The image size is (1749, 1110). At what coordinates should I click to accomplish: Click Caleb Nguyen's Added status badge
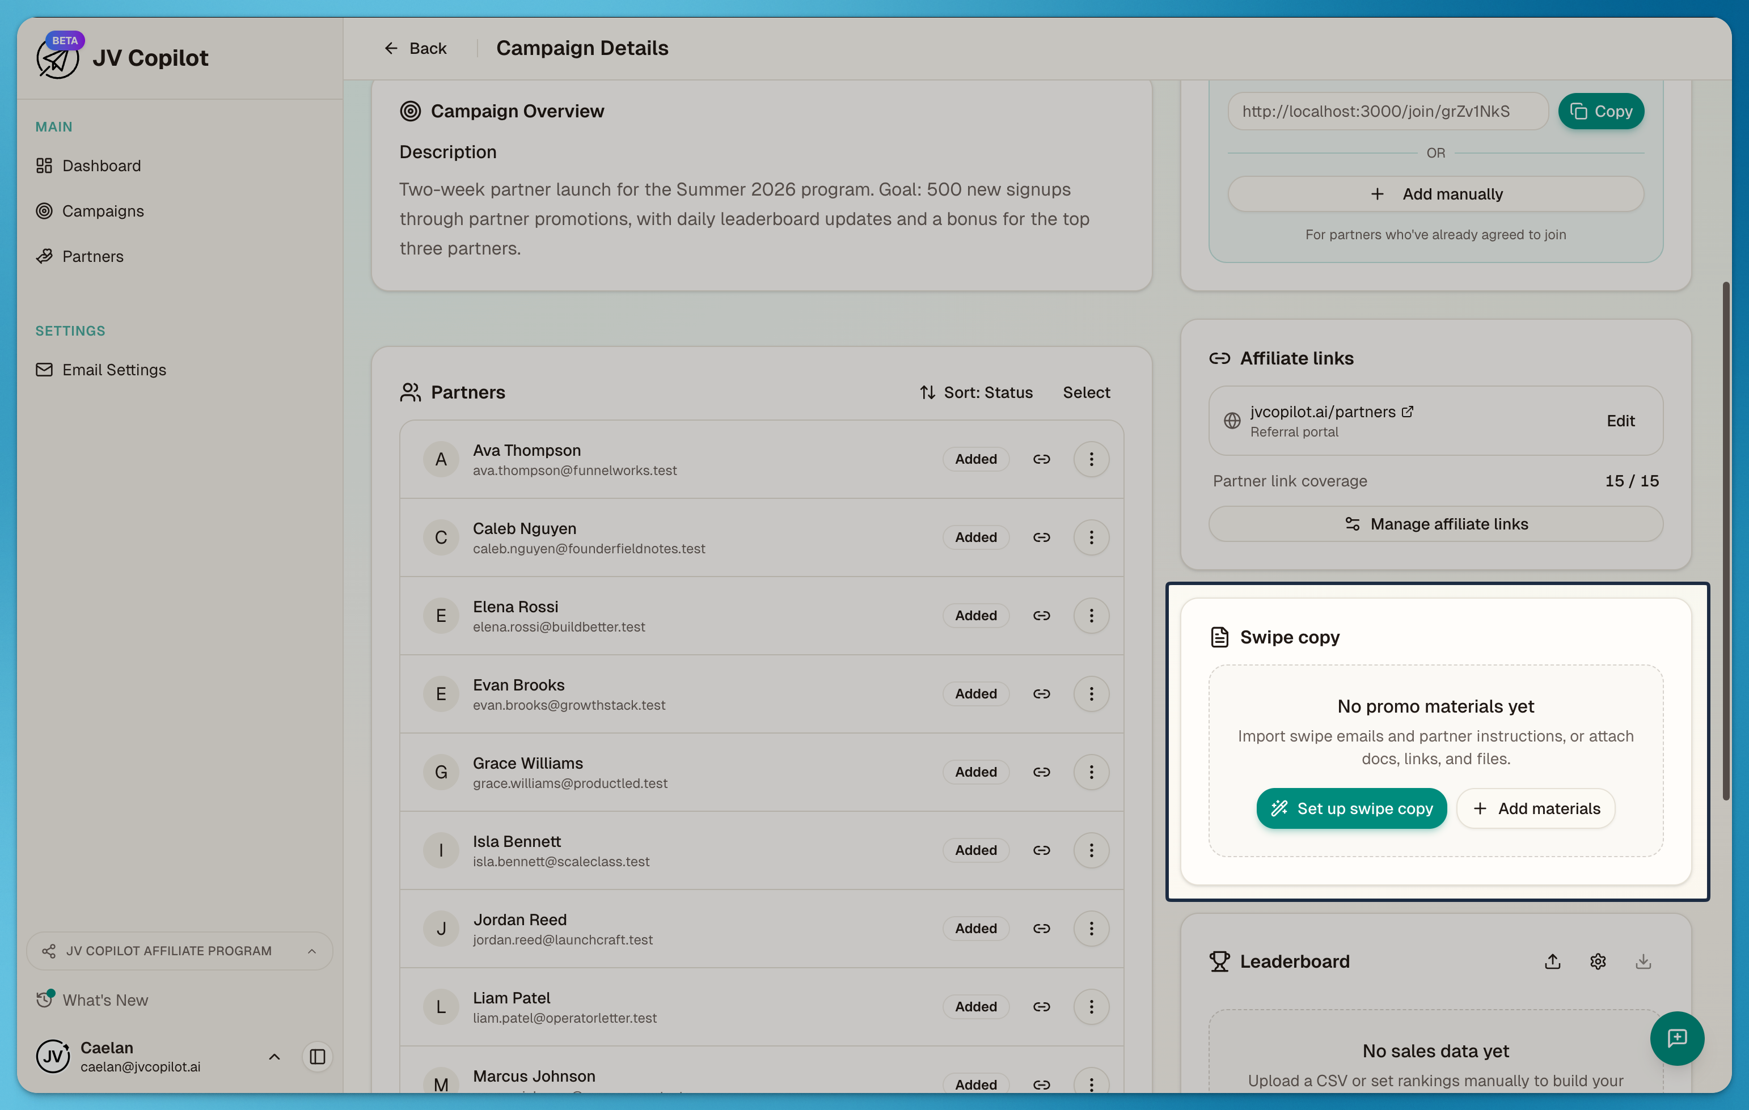tap(975, 537)
